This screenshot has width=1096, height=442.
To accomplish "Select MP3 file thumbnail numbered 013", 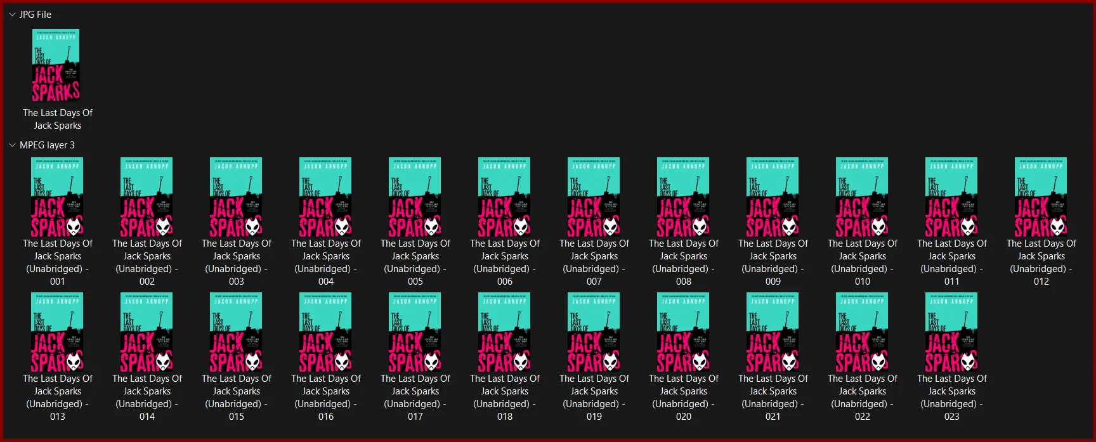I will tap(58, 332).
